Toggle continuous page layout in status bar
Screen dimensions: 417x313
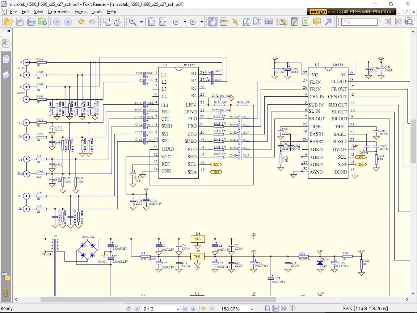click(x=275, y=309)
